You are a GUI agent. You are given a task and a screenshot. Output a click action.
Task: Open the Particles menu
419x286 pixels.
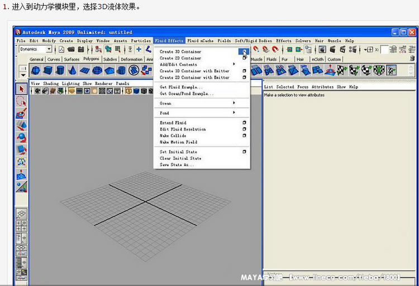click(x=141, y=41)
